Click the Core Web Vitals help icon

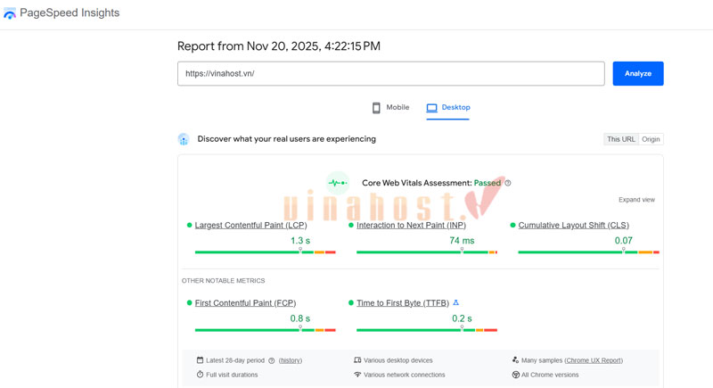[508, 183]
